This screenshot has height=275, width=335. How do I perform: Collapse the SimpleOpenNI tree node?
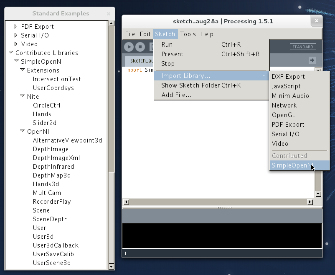pyautogui.click(x=16, y=61)
